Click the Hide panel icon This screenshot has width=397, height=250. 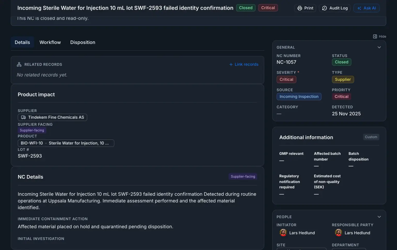375,36
